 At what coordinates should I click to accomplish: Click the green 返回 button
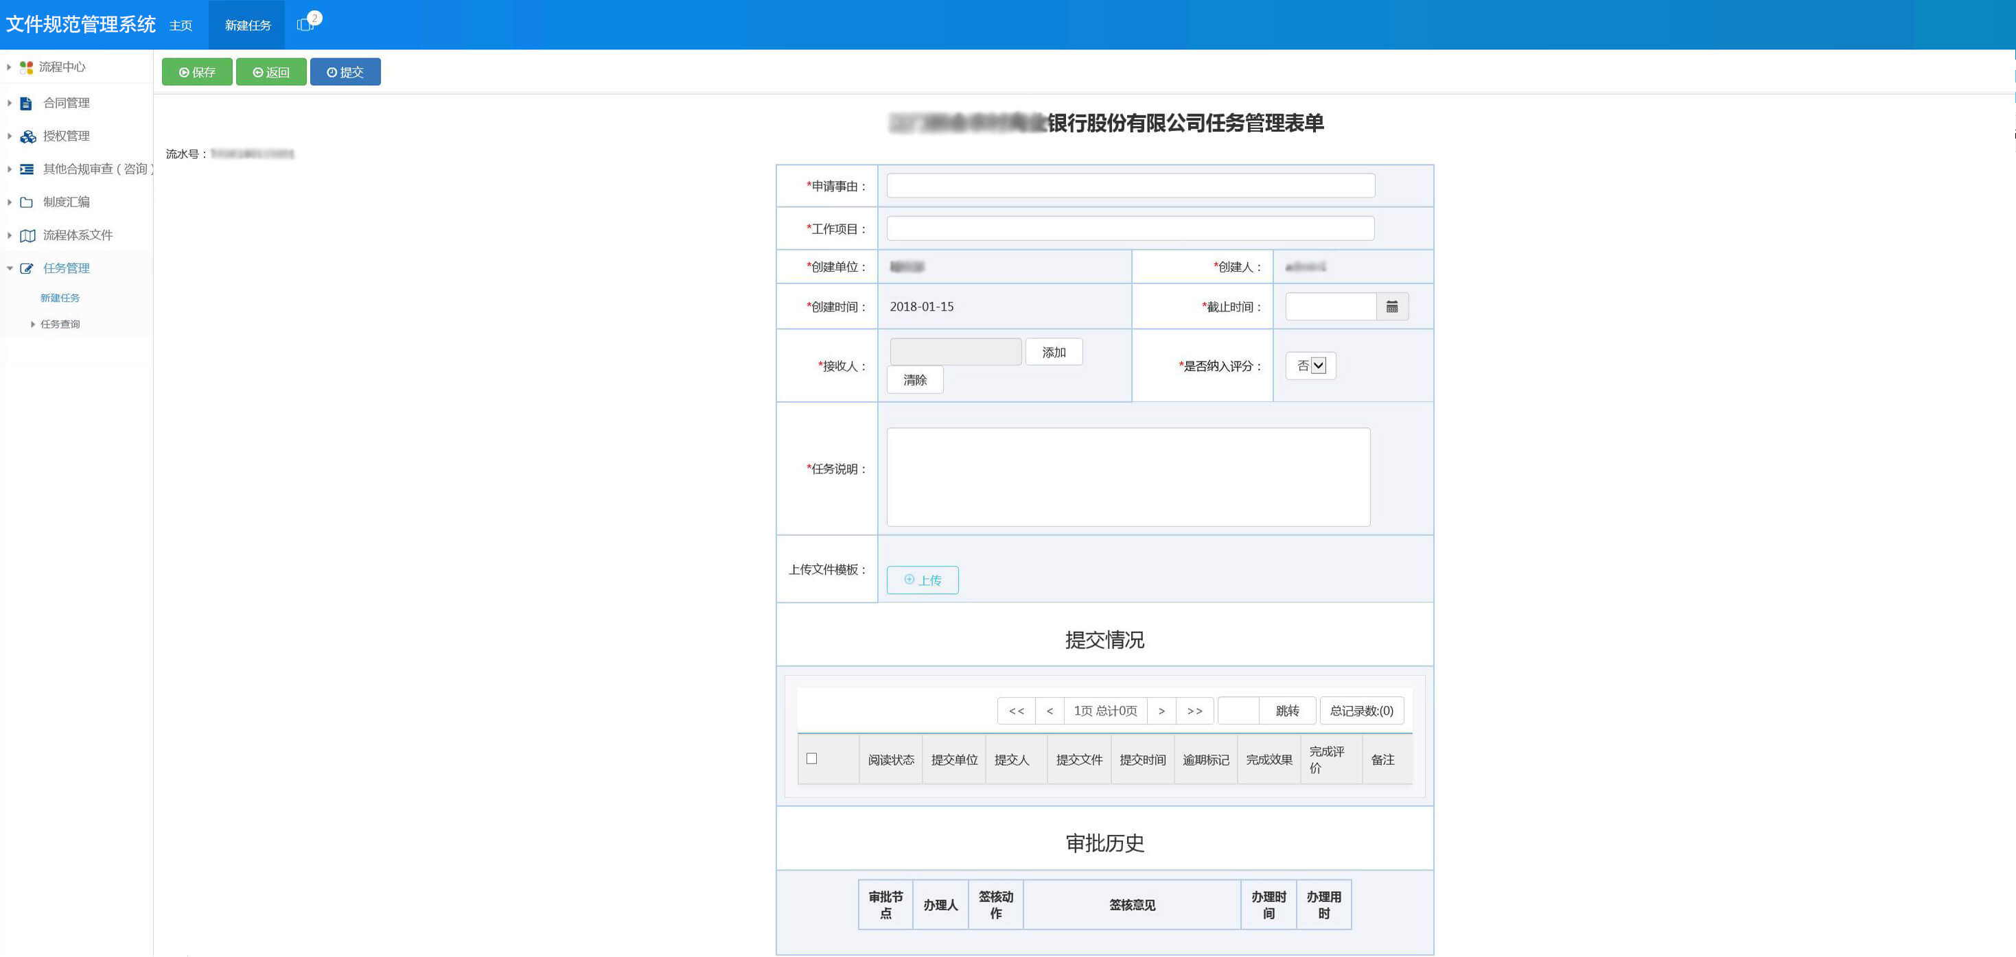click(272, 72)
